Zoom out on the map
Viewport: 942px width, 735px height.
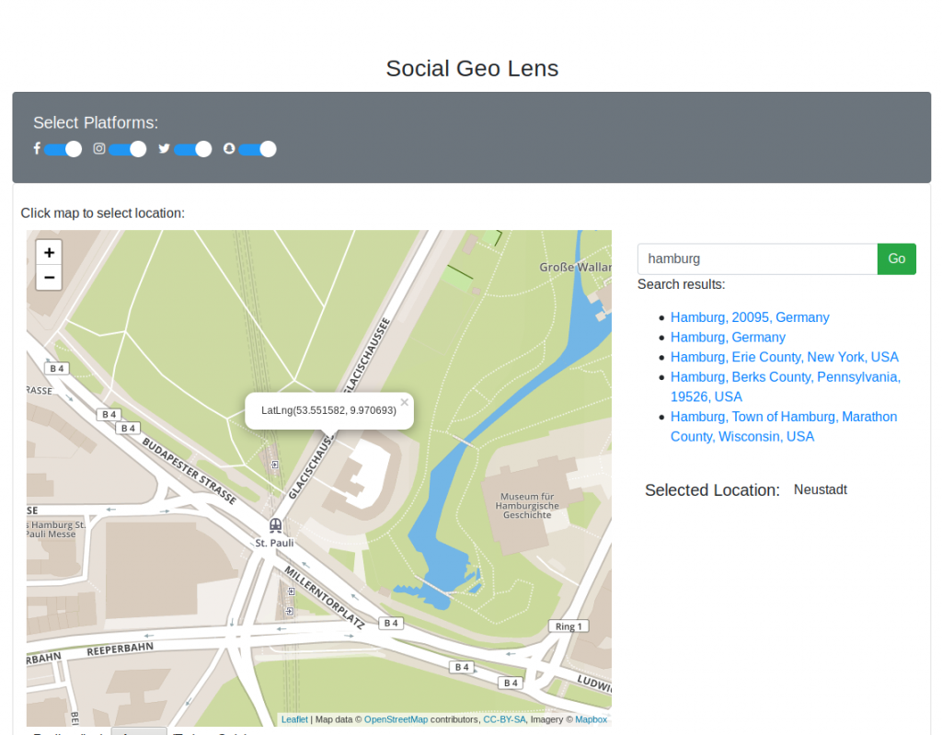[x=50, y=278]
